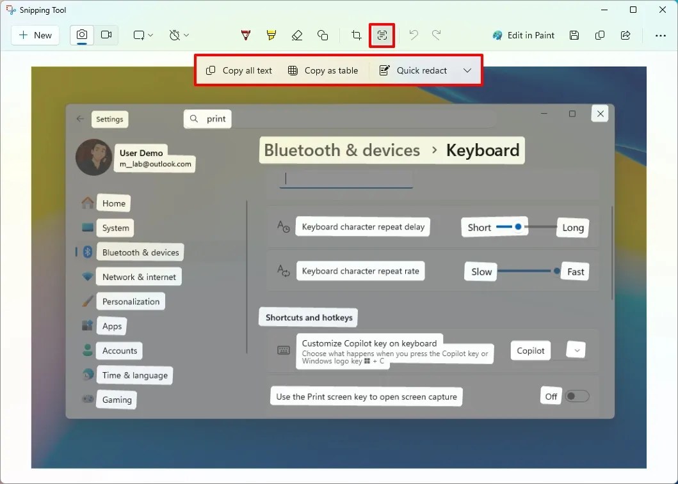Open the snipping shape mode dropdown
The width and height of the screenshot is (678, 484).
pyautogui.click(x=143, y=35)
